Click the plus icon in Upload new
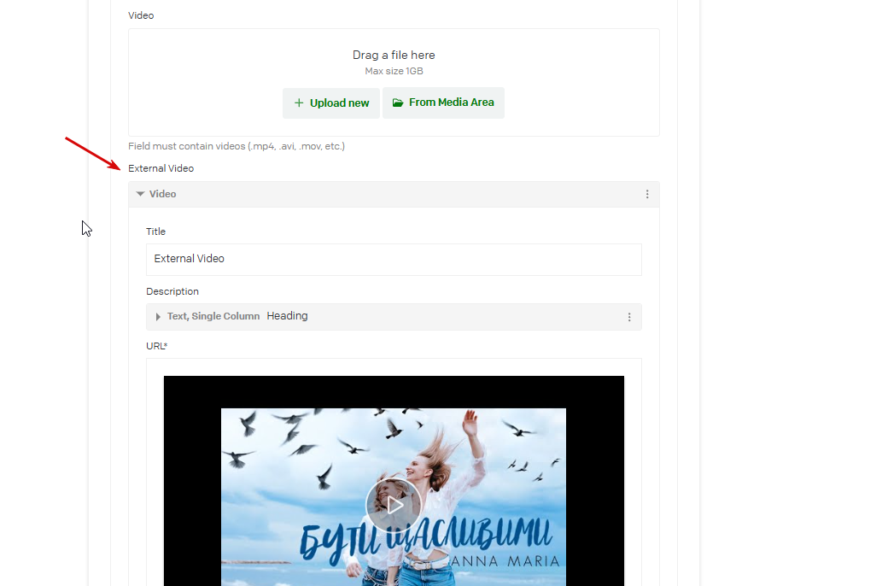Screen dimensions: 888x586 pos(299,103)
